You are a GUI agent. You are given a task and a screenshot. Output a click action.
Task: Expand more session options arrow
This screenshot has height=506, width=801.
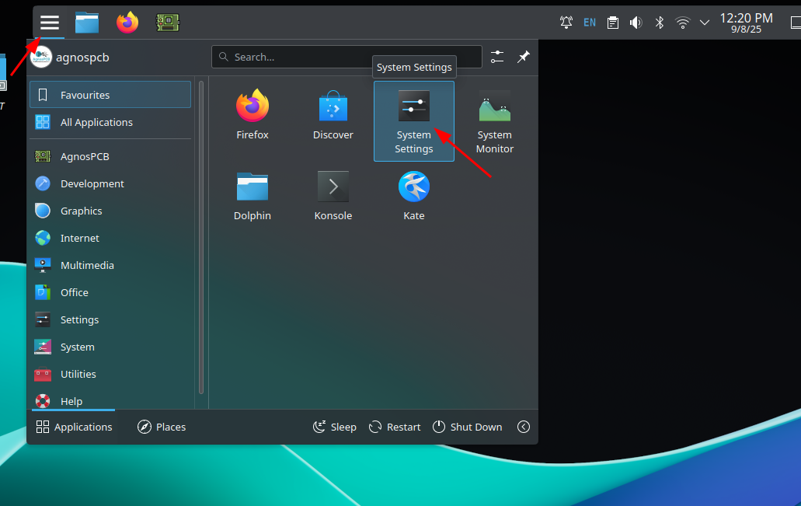click(x=524, y=427)
